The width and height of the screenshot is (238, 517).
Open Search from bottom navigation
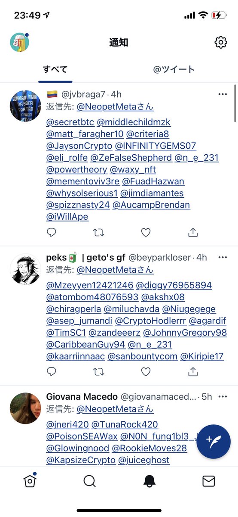click(89, 481)
